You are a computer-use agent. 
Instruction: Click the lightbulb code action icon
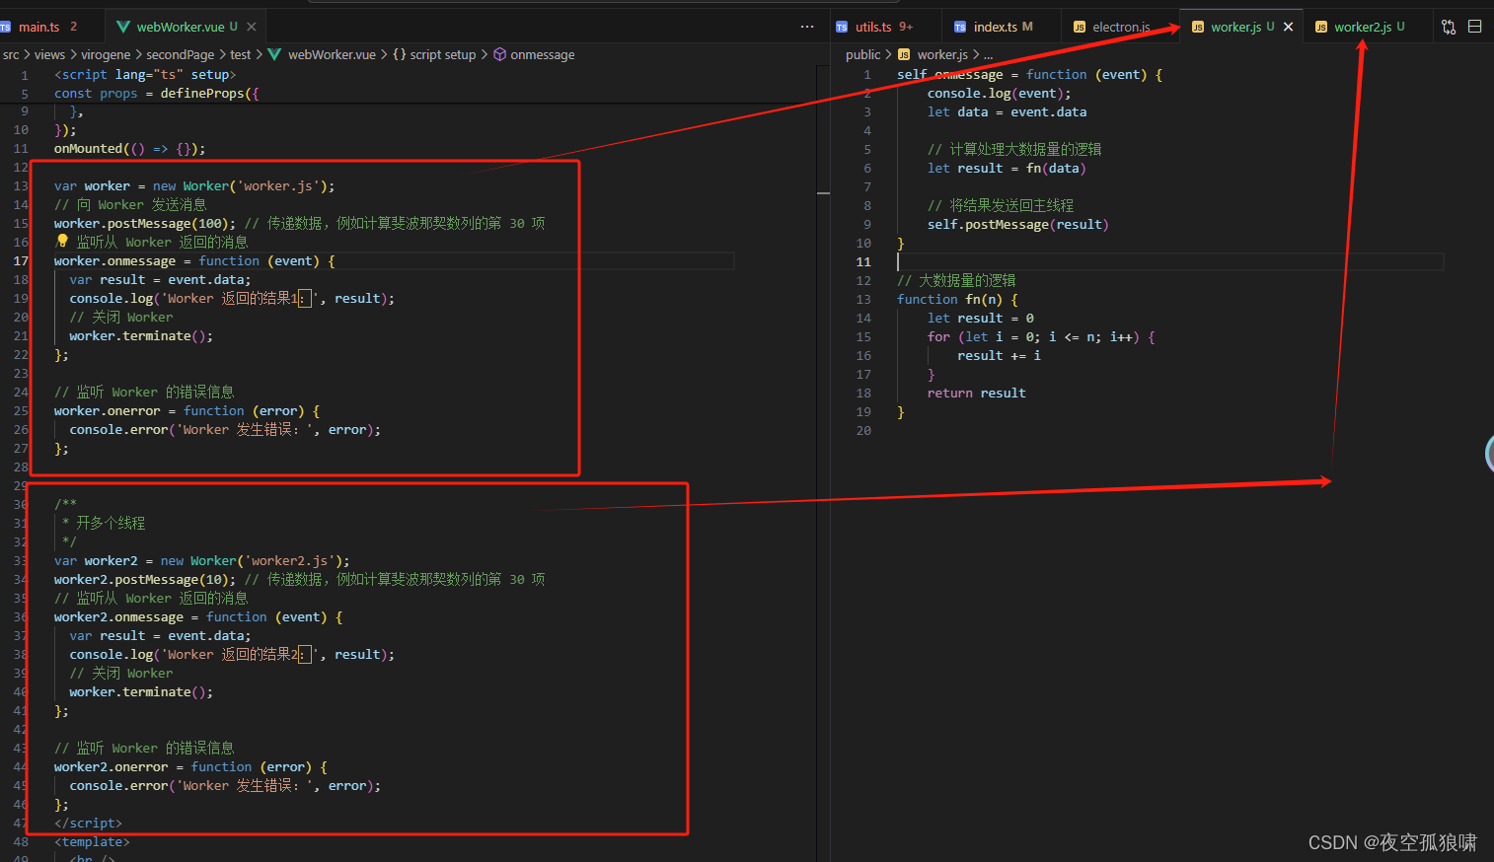point(62,242)
